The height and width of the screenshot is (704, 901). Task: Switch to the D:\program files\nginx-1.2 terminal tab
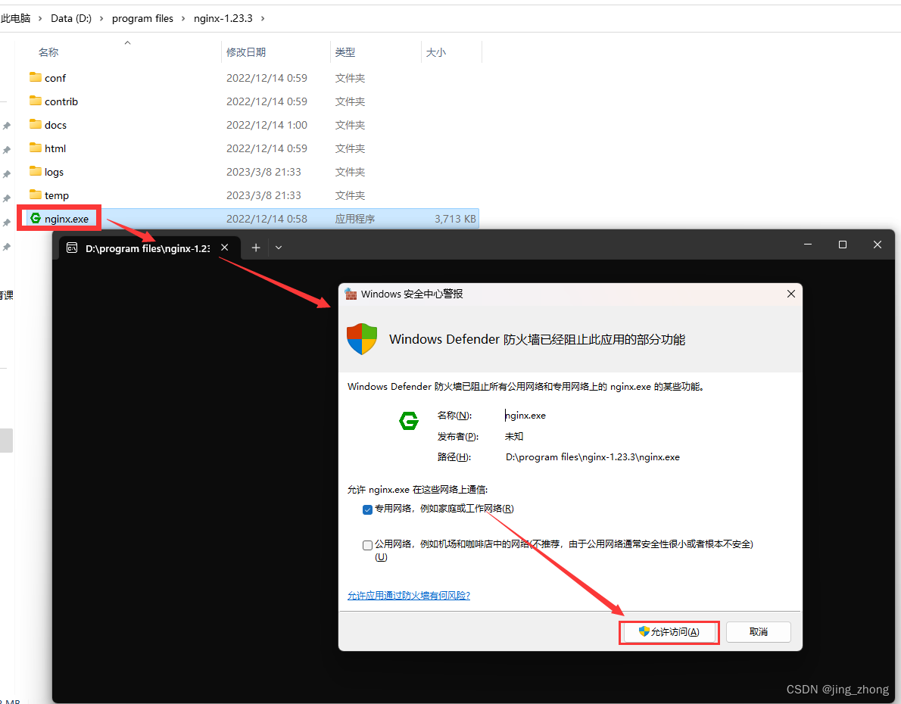pyautogui.click(x=148, y=248)
